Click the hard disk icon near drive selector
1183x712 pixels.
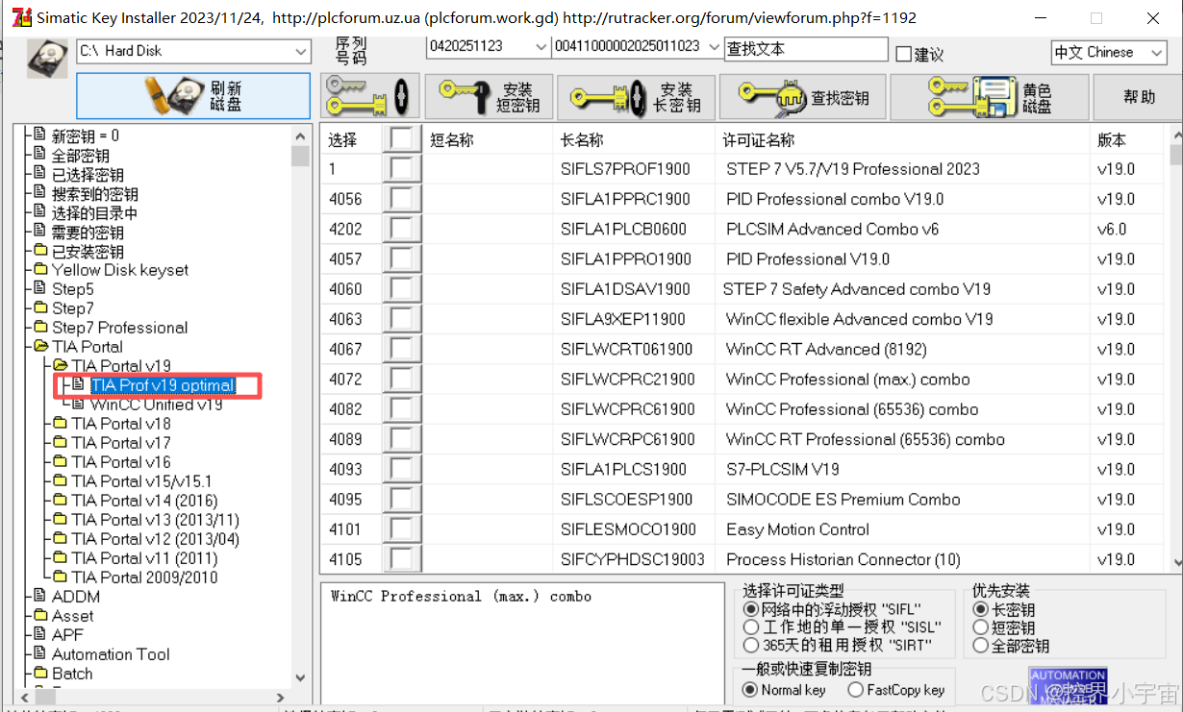48,57
